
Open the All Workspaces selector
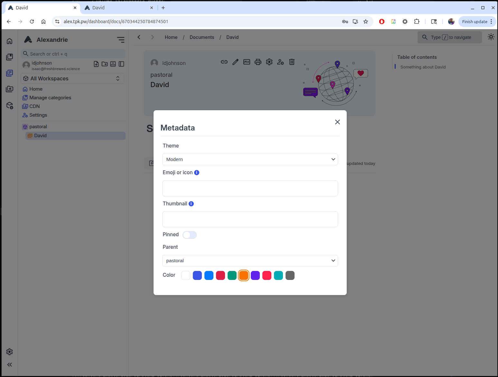pyautogui.click(x=72, y=78)
